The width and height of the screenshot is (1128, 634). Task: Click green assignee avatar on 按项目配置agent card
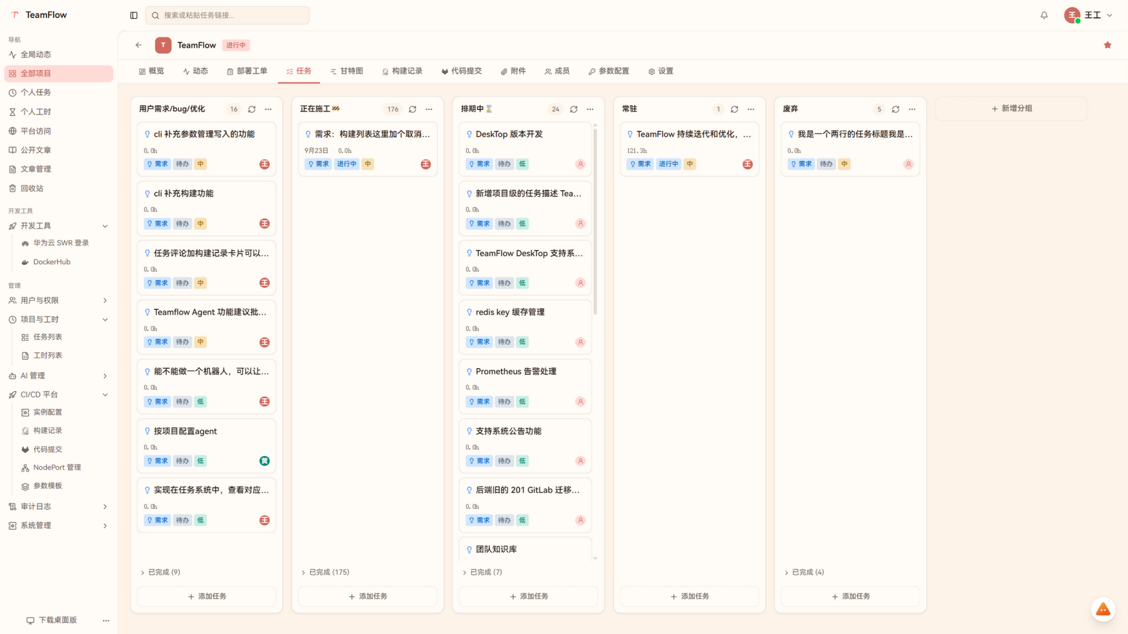264,461
